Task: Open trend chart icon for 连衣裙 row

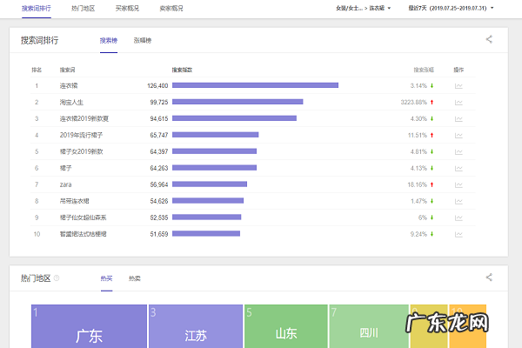Action: click(458, 85)
